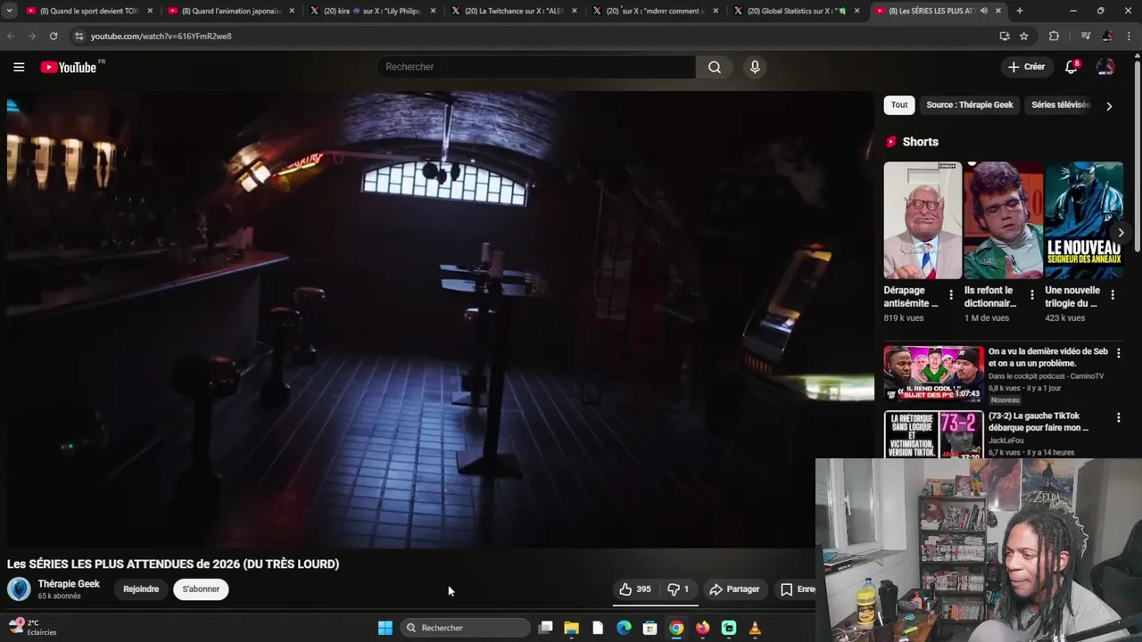Image resolution: width=1142 pixels, height=642 pixels.
Task: Open La gauche TikTok débarque video title
Action: tap(1039, 422)
